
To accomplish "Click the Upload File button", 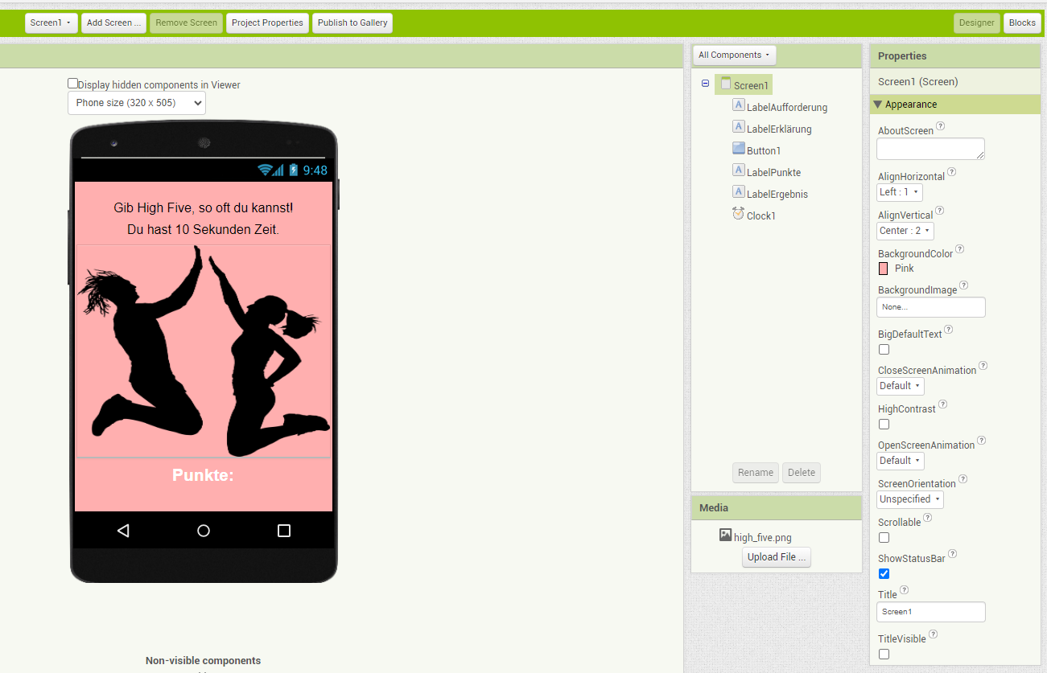I will pos(777,557).
